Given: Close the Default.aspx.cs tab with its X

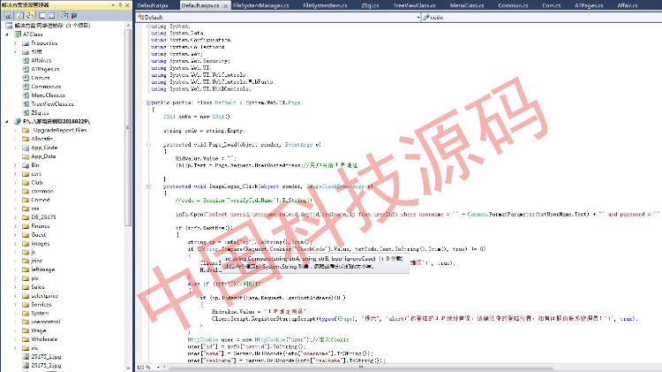Looking at the screenshot, I should tap(226, 6).
